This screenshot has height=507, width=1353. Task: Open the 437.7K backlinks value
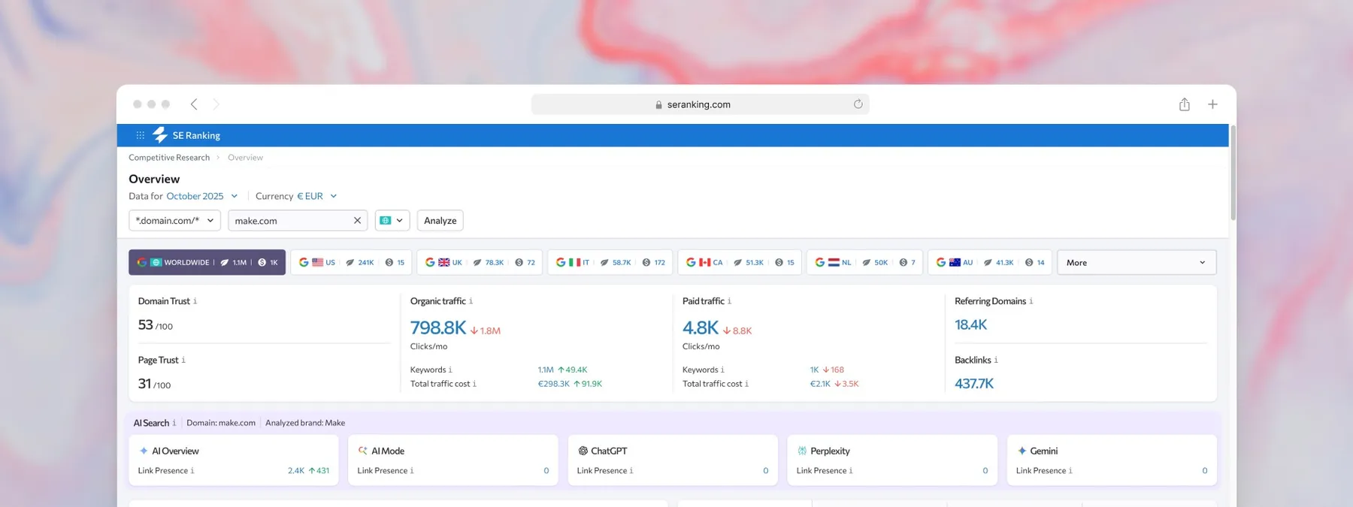pos(974,384)
